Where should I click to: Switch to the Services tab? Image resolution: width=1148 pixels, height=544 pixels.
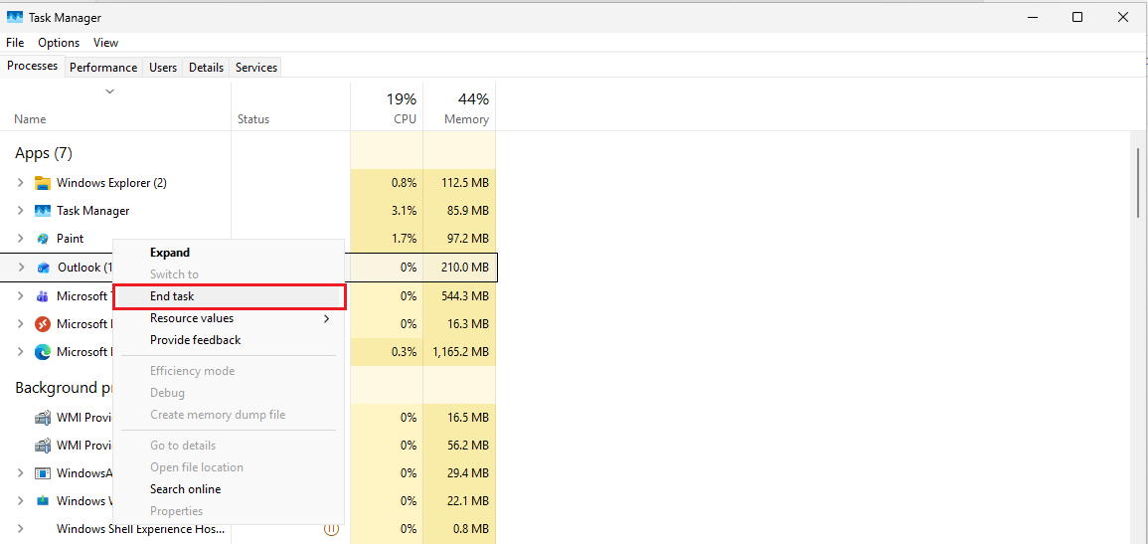tap(256, 68)
